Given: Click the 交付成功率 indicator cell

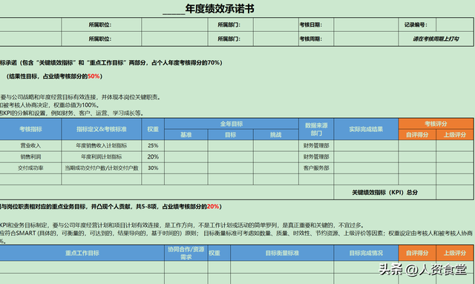Looking at the screenshot, I should coord(30,168).
